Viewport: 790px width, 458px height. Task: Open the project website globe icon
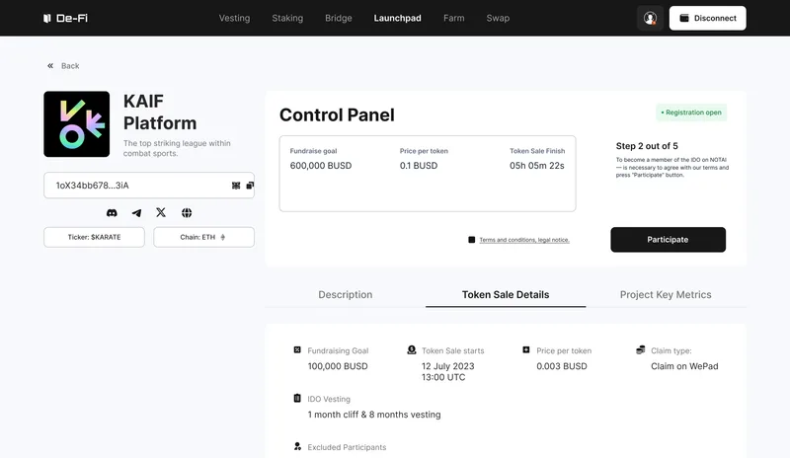187,213
